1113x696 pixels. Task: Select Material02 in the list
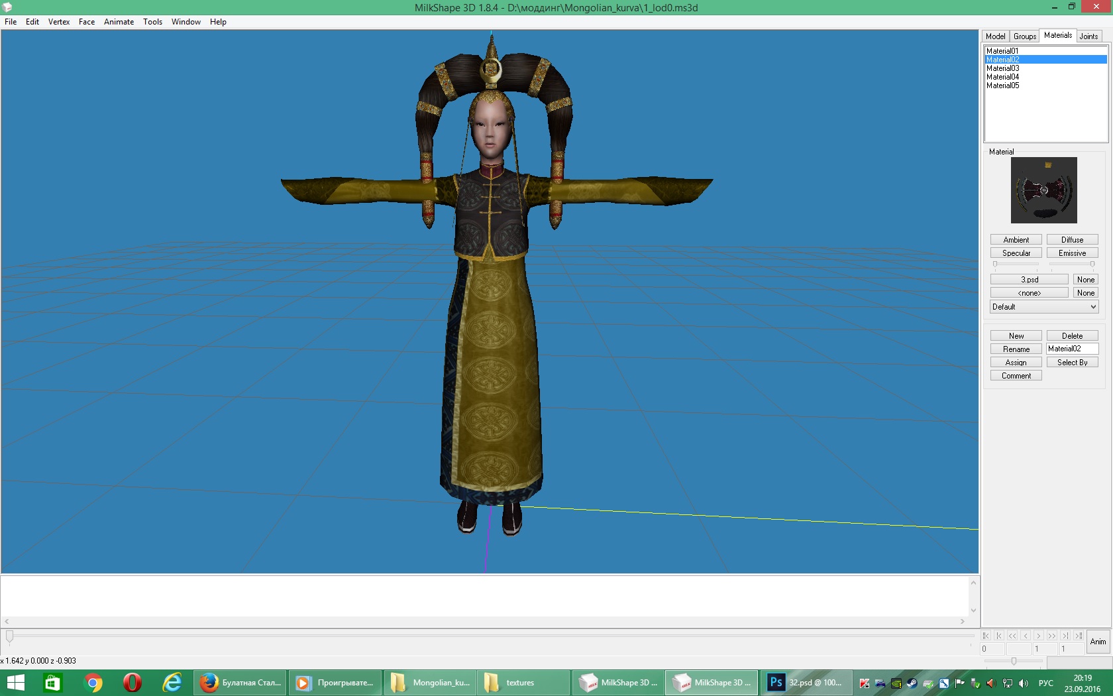tap(1045, 60)
